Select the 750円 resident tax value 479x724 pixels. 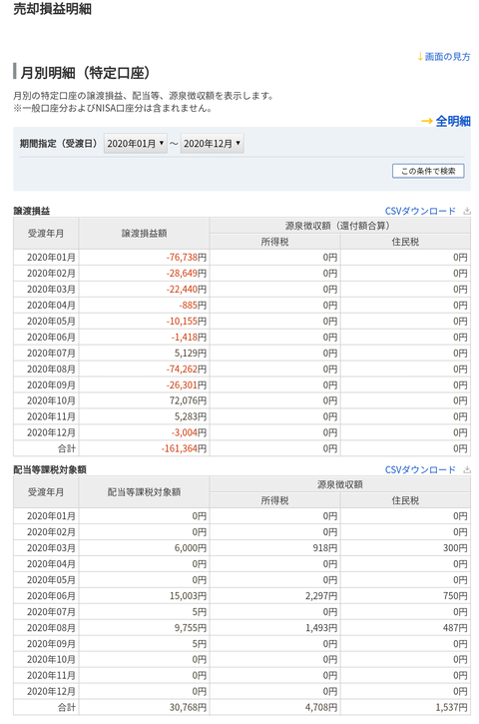[455, 596]
